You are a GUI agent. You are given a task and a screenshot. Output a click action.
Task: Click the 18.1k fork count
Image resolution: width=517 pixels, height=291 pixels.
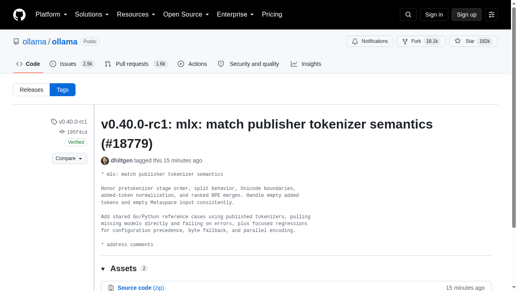432,41
